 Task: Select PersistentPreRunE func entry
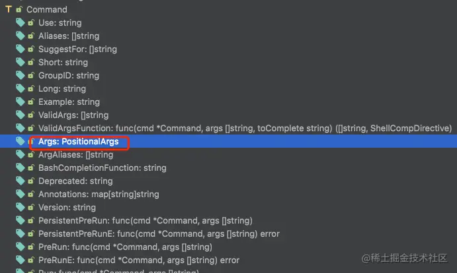(x=159, y=233)
